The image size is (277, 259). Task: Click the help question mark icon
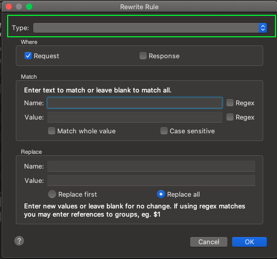(x=19, y=241)
